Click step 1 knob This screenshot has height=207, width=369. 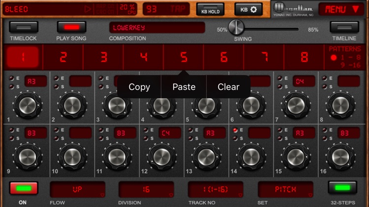click(x=27, y=105)
